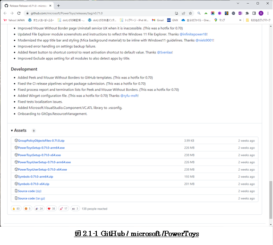Open the 自分のファイル OneDrive bookmark
Viewport: 273px width, 245px height.
[196, 20]
